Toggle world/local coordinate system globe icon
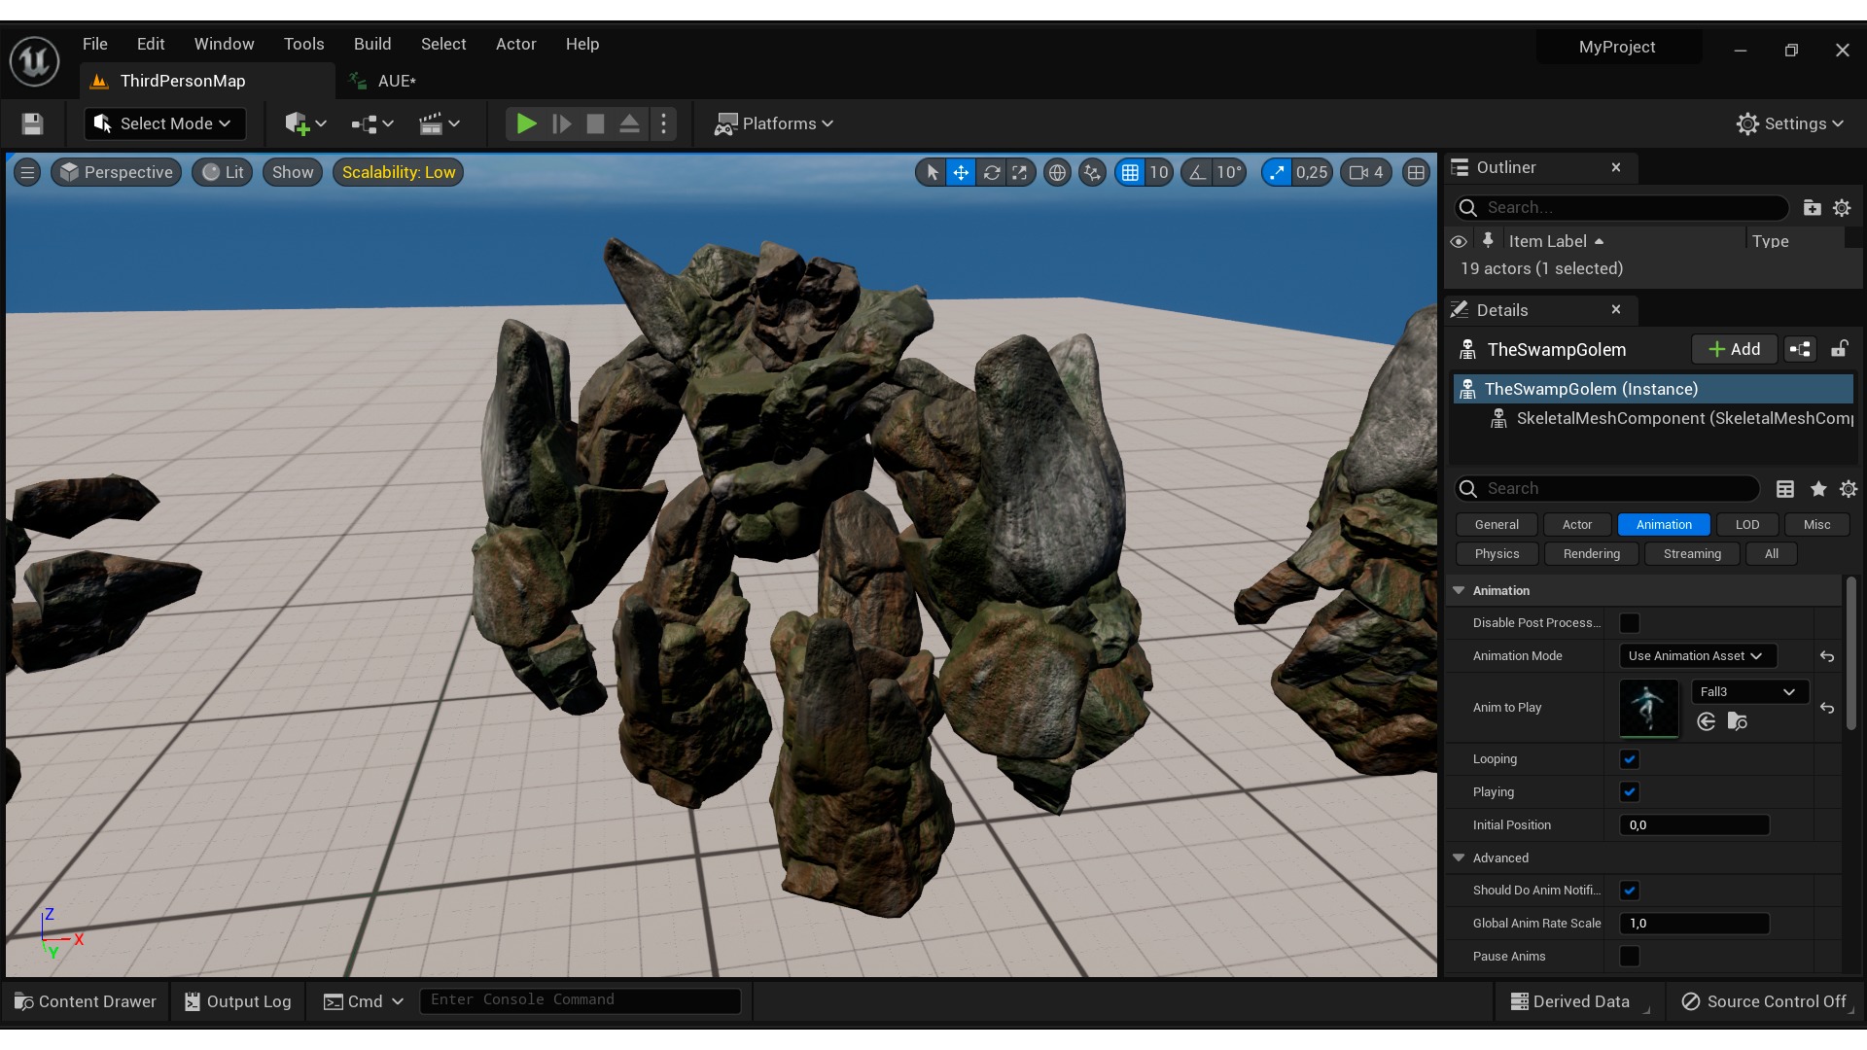 (1057, 172)
